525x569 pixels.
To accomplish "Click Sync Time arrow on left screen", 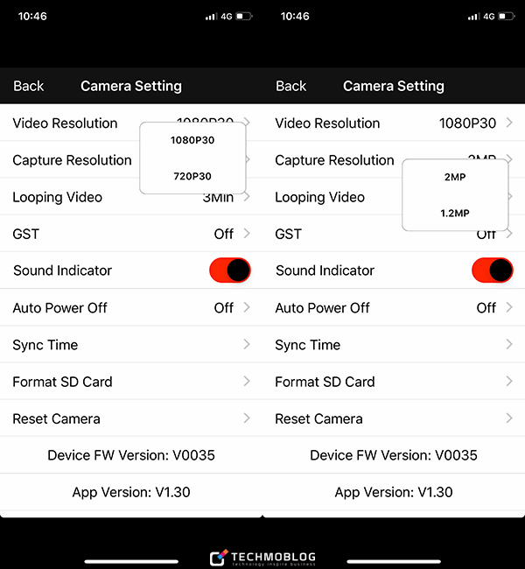I will [x=247, y=345].
